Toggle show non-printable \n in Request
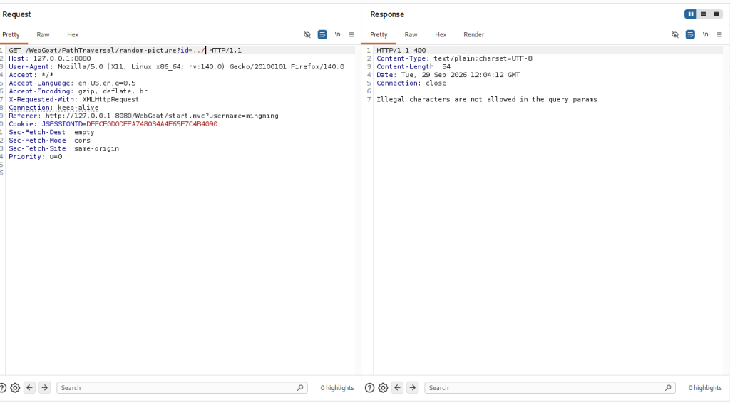 [x=337, y=34]
